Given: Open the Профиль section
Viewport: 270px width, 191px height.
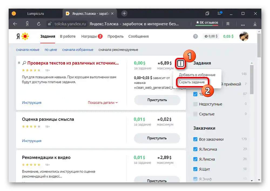Looking at the screenshot, I should pyautogui.click(x=115, y=36).
